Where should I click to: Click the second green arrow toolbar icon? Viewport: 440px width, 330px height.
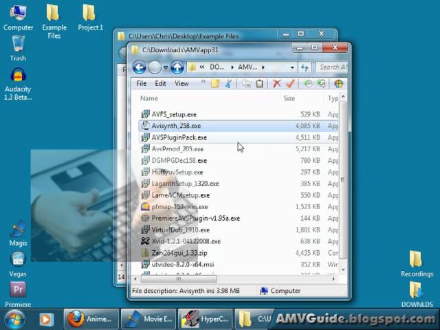pyautogui.click(x=321, y=84)
